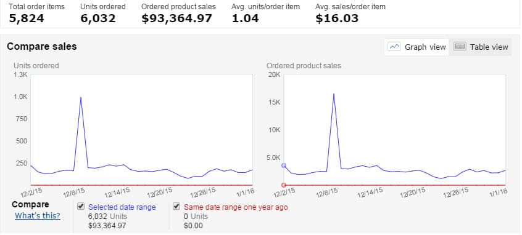Image resolution: width=522 pixels, height=235 pixels.
Task: Click the 1.3K axis label
Action: tap(20, 74)
